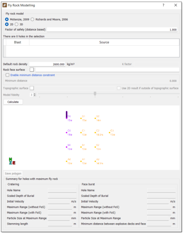
Task: Click the Factor of safety input field
Action: [112, 29]
